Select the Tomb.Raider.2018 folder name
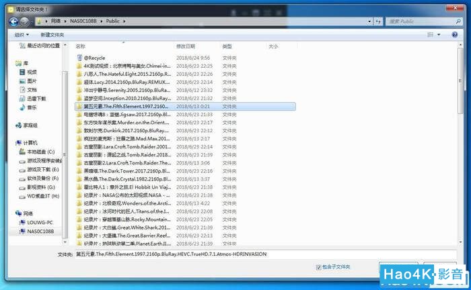Screen dimensions: 471x290 point(127,154)
